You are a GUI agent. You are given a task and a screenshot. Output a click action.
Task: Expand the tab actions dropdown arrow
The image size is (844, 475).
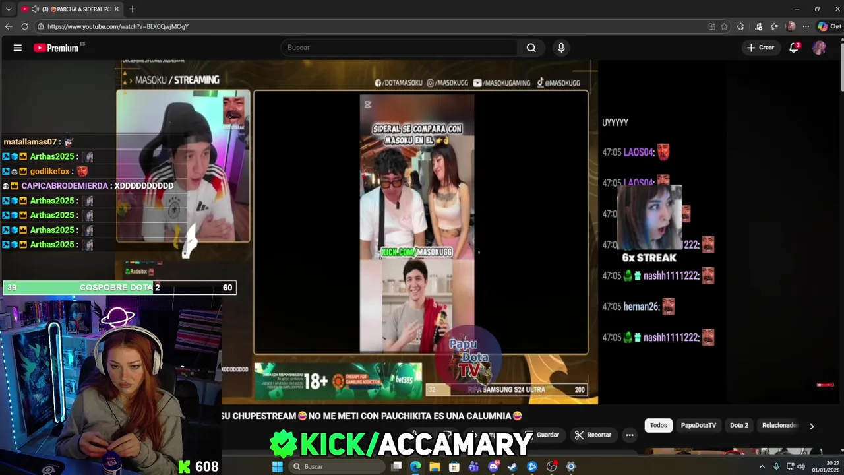9,9
